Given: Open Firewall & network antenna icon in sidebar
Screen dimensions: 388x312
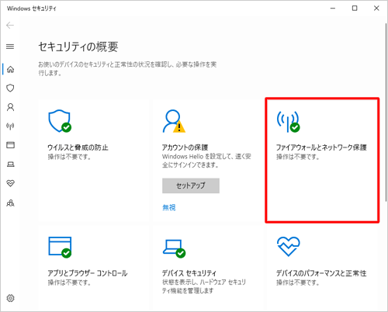Looking at the screenshot, I should [10, 127].
